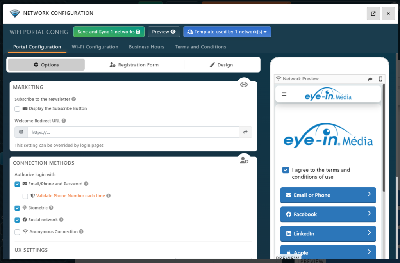Open the hamburger menu in the preview

(284, 94)
